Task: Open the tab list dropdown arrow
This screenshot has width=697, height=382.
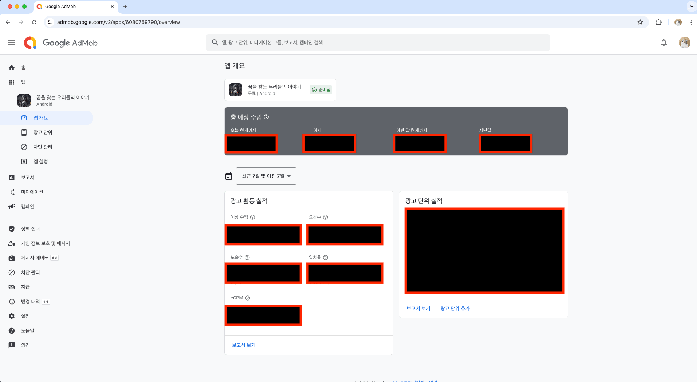Action: click(x=692, y=7)
